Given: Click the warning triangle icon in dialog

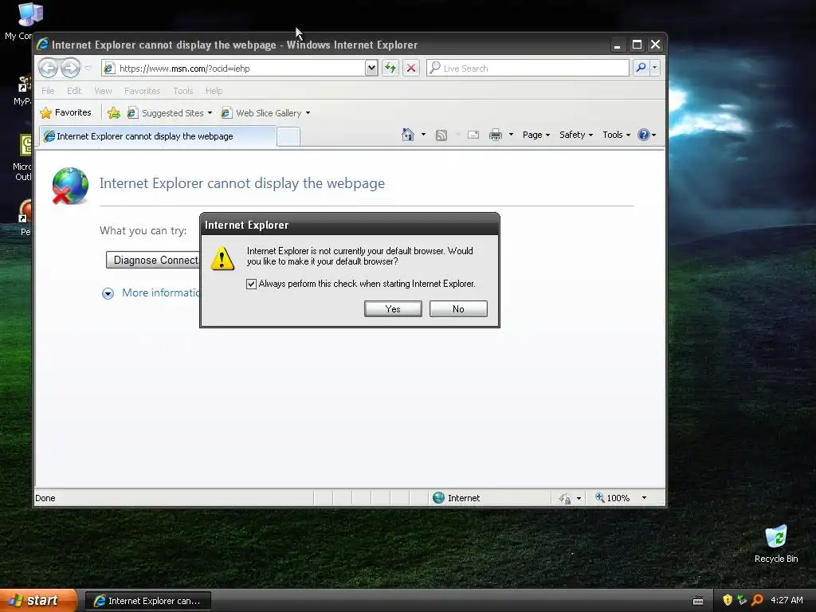Looking at the screenshot, I should click(222, 258).
